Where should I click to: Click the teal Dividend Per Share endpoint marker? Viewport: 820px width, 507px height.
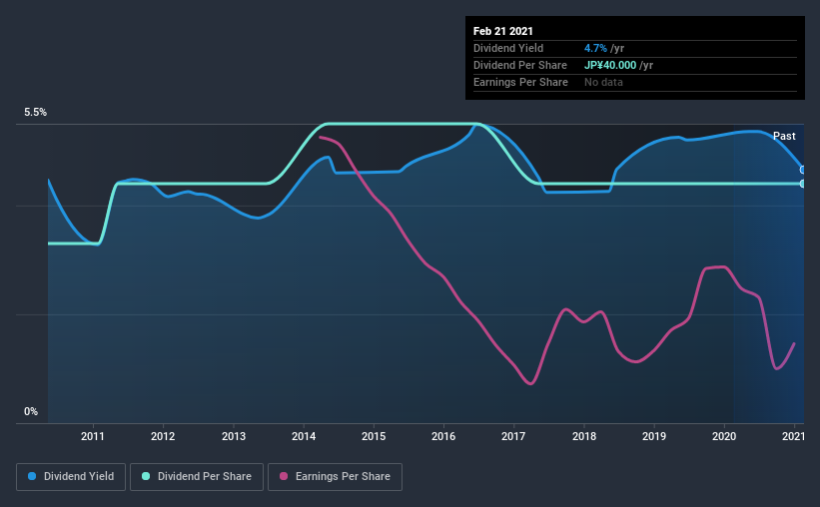[x=802, y=184]
